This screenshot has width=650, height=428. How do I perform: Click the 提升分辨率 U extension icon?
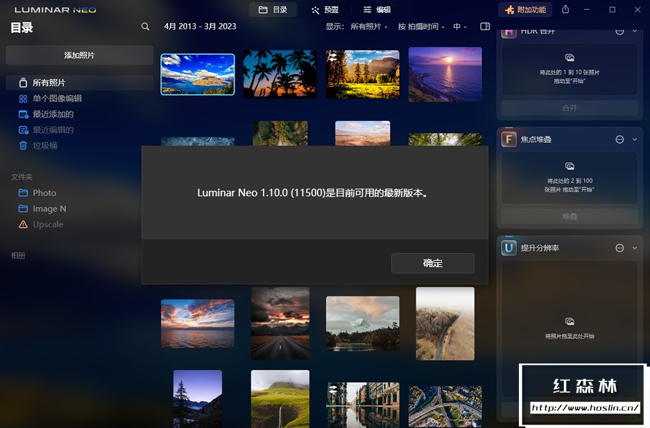tap(508, 248)
